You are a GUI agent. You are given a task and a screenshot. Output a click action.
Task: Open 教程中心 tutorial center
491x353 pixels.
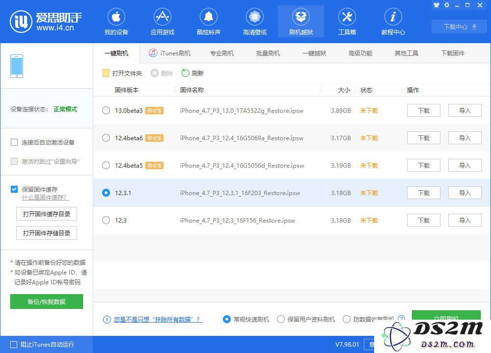(393, 21)
